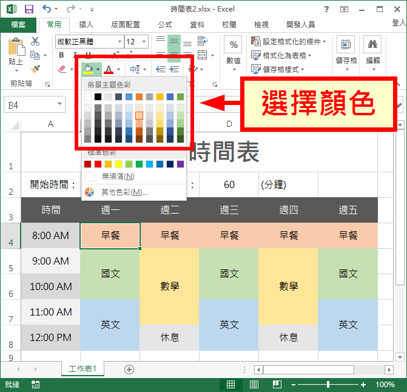Pick the standard purple color swatch

click(x=180, y=164)
